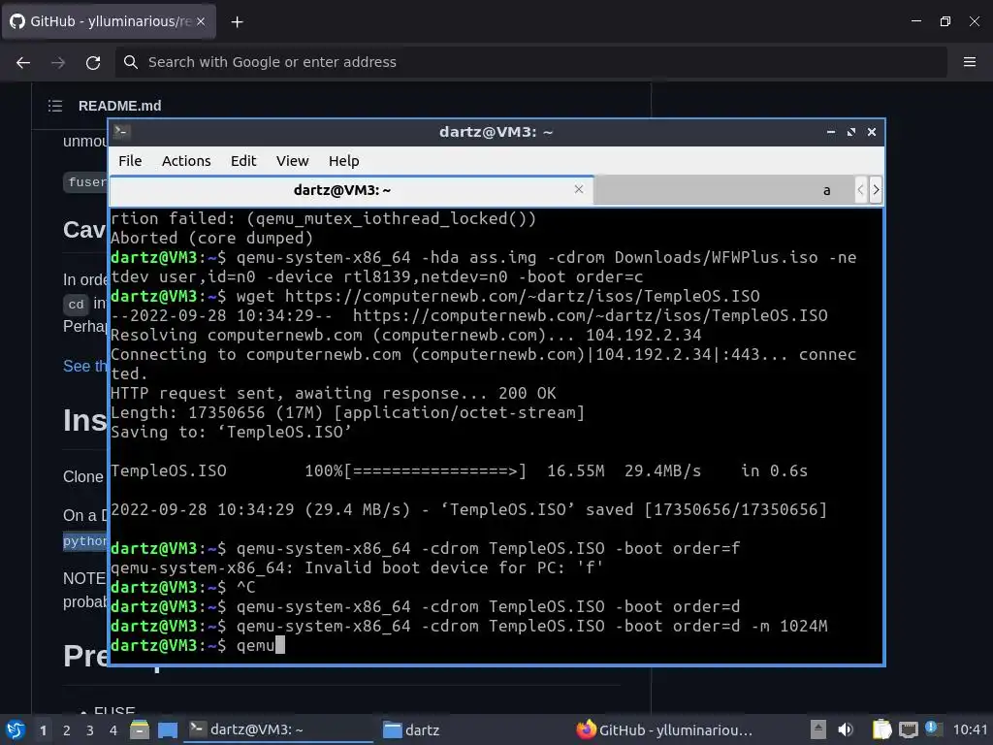Open a new browser tab with plus
Viewport: 993px width, 745px height.
coord(237,22)
